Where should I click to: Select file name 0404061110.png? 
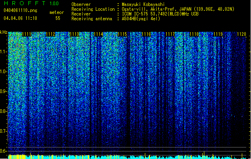tap(20, 11)
